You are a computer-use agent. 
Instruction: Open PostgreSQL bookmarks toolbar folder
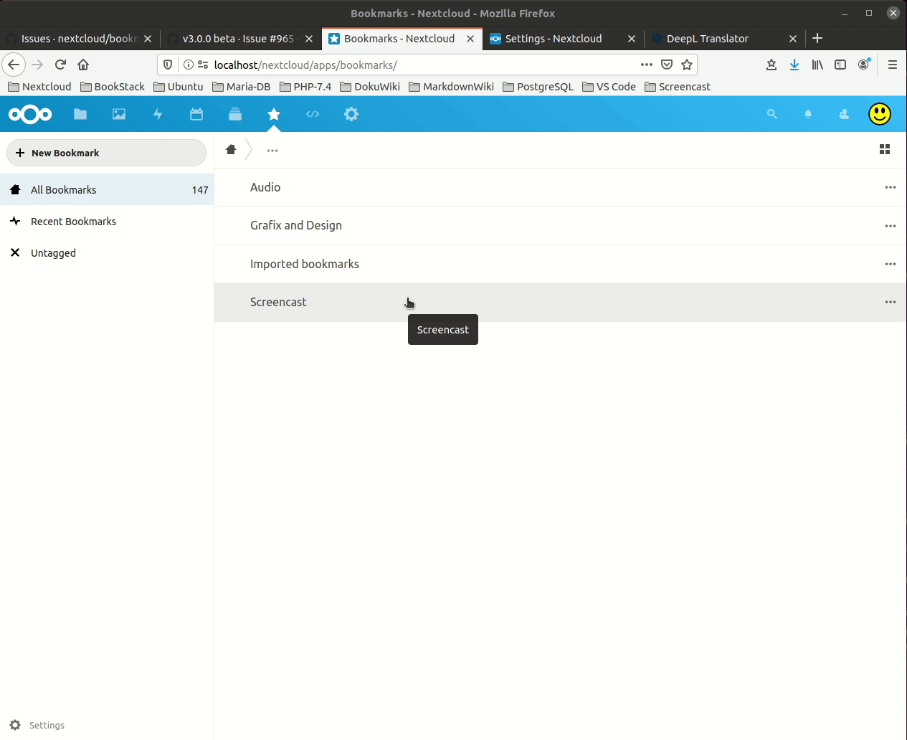click(538, 87)
